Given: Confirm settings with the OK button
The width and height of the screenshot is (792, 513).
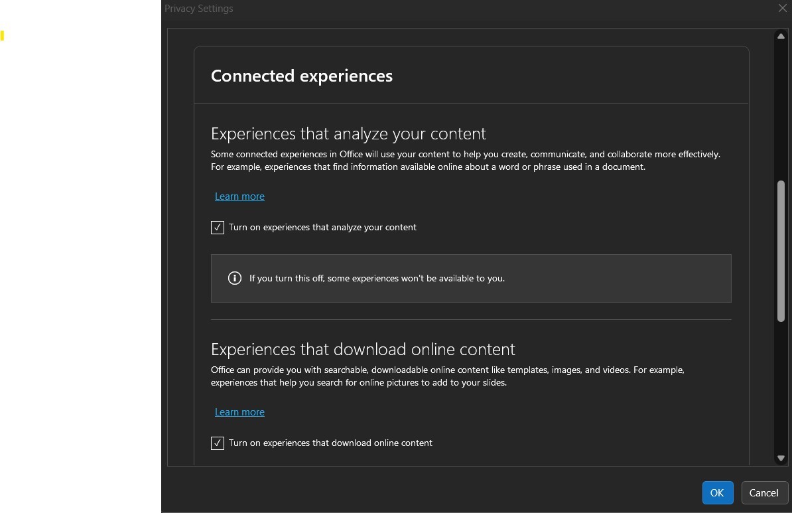Looking at the screenshot, I should click(717, 492).
